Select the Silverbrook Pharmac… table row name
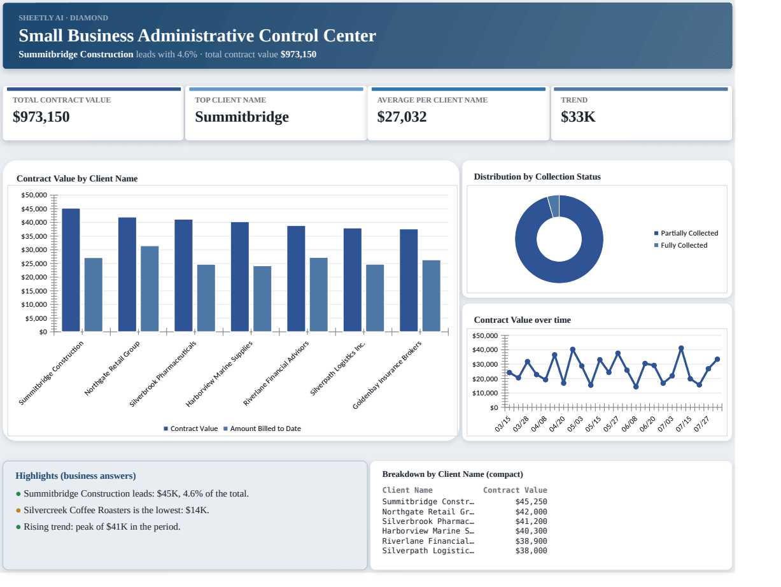 [428, 521]
